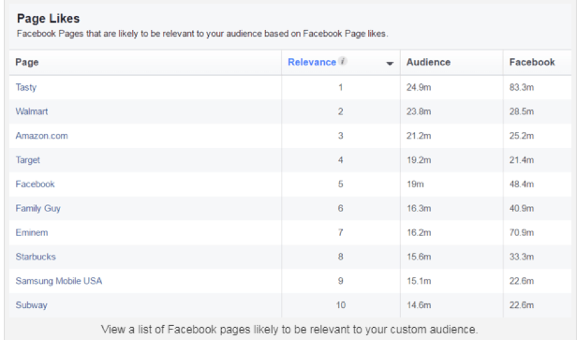
Task: Open the Starbucks page link
Action: click(35, 257)
